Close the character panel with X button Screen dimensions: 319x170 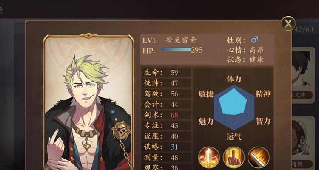coord(288,24)
